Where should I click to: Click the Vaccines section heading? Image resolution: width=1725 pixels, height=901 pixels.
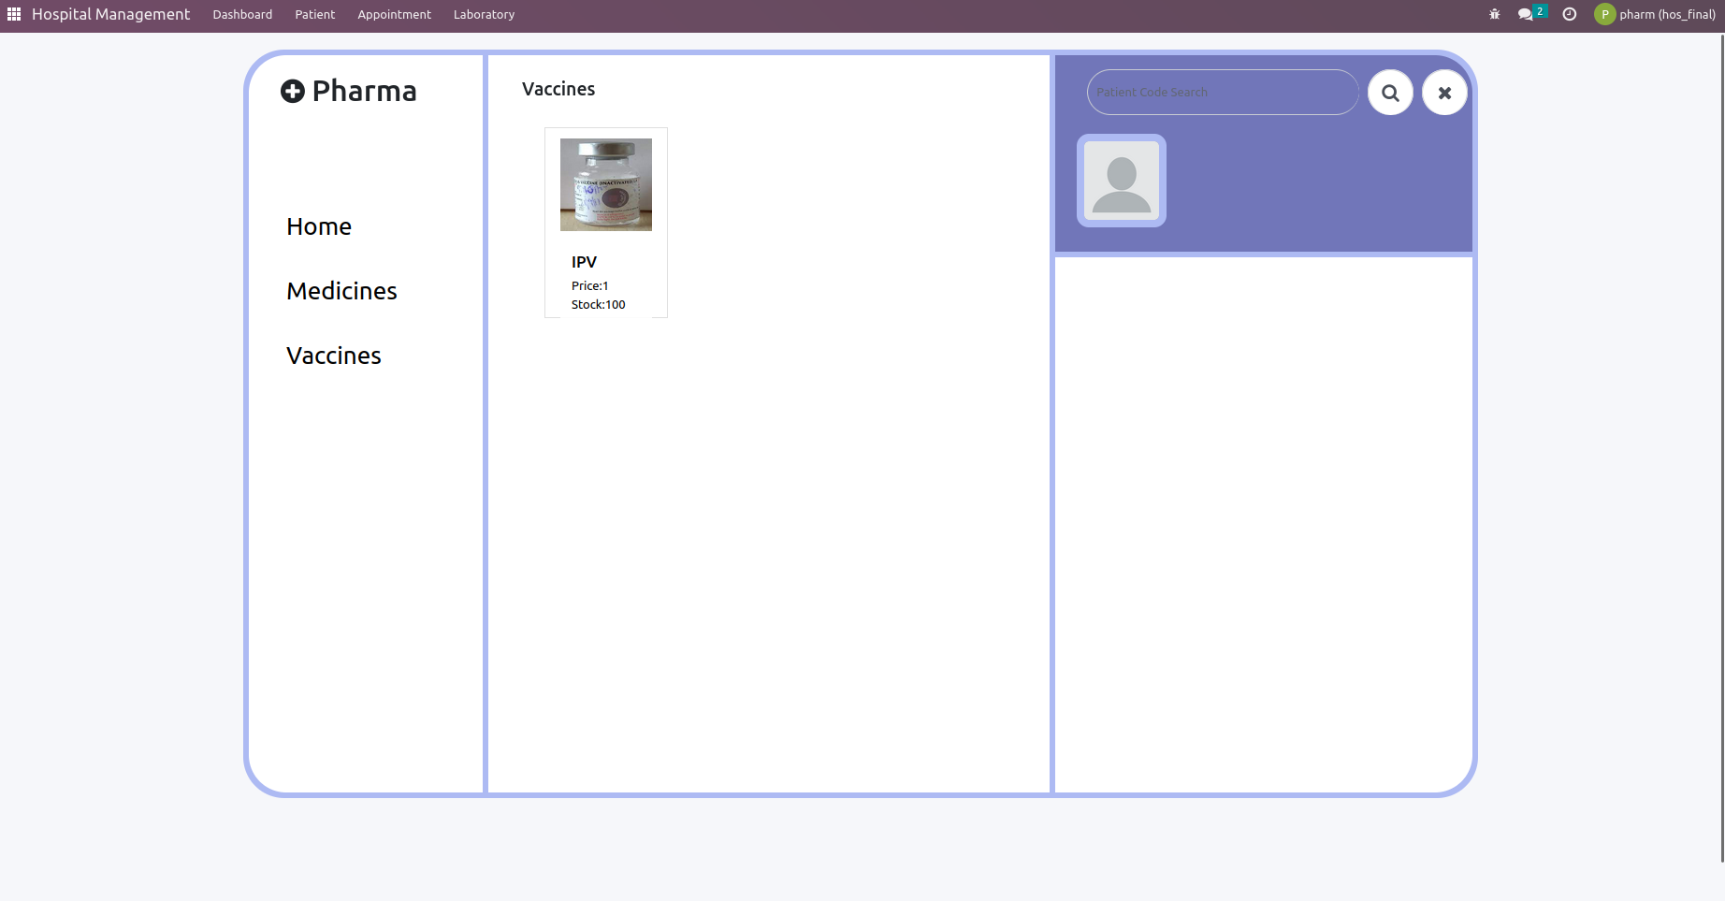click(x=558, y=89)
